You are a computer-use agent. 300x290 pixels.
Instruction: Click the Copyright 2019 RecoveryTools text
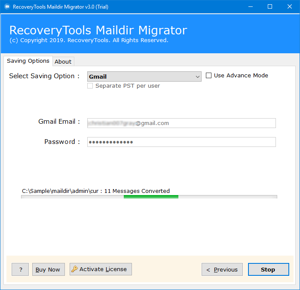[x=89, y=40]
